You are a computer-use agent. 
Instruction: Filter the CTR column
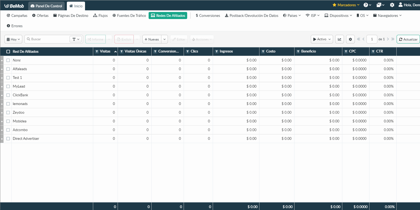point(373,51)
